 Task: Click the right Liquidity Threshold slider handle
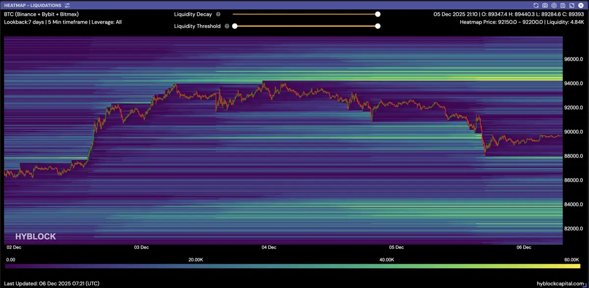click(x=377, y=26)
